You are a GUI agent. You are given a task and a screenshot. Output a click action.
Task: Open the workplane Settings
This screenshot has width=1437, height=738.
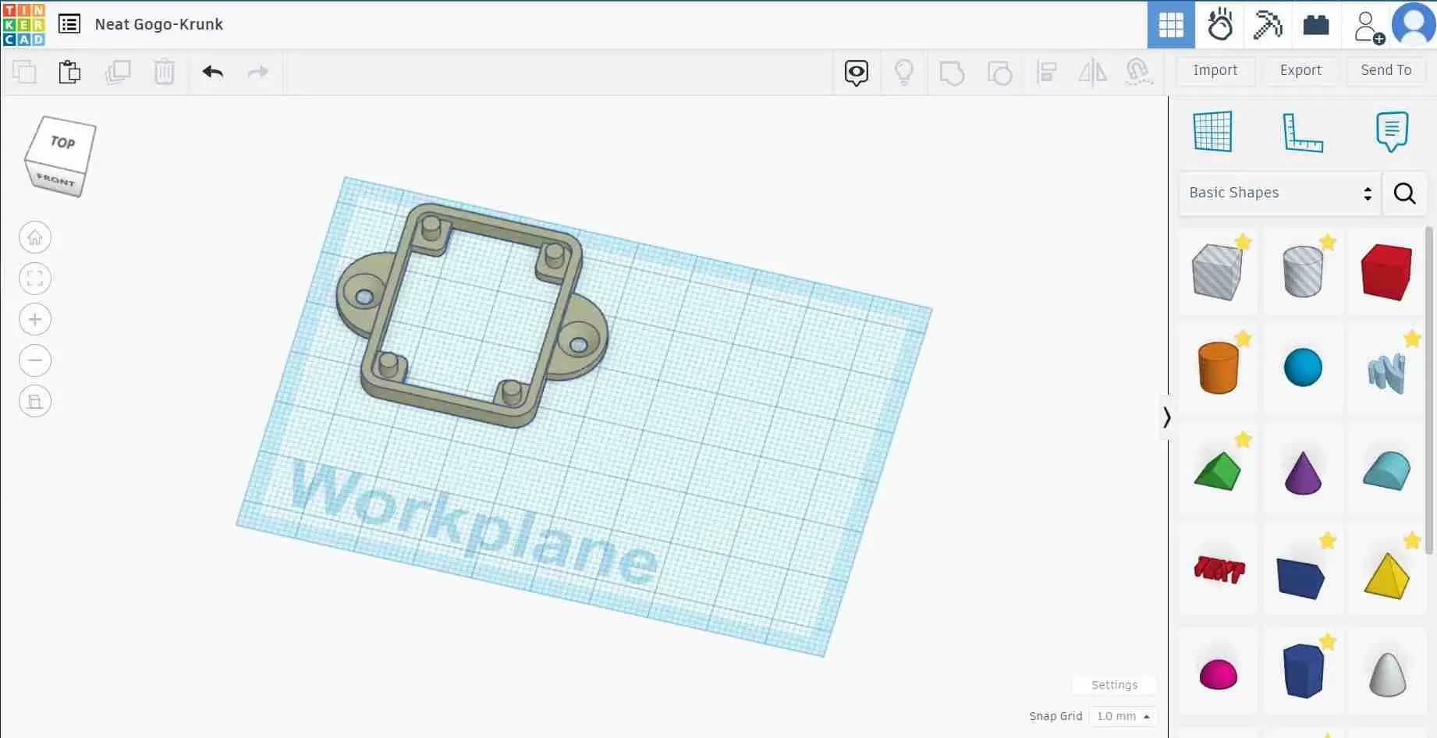tap(1114, 685)
